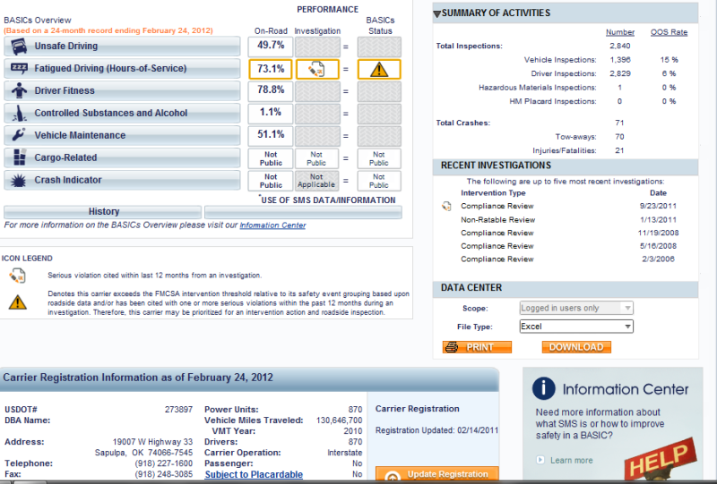Click the OOS Rate column header

[x=669, y=32]
